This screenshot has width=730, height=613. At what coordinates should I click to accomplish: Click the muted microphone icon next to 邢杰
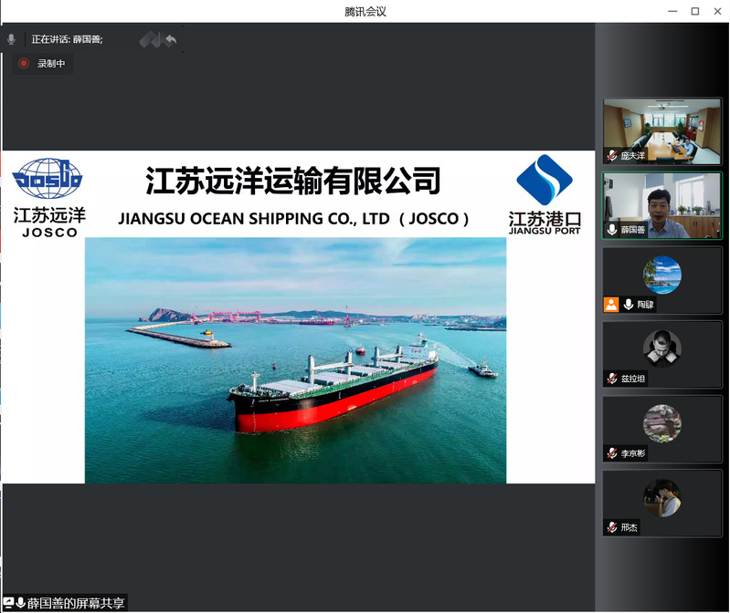pos(612,527)
